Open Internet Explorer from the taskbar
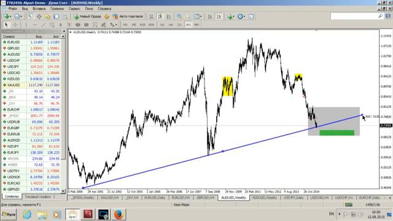 [x=27, y=214]
